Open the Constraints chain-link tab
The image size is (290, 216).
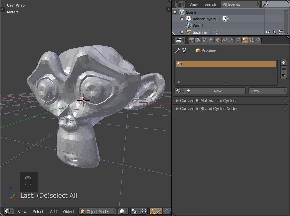pyautogui.click(x=225, y=40)
